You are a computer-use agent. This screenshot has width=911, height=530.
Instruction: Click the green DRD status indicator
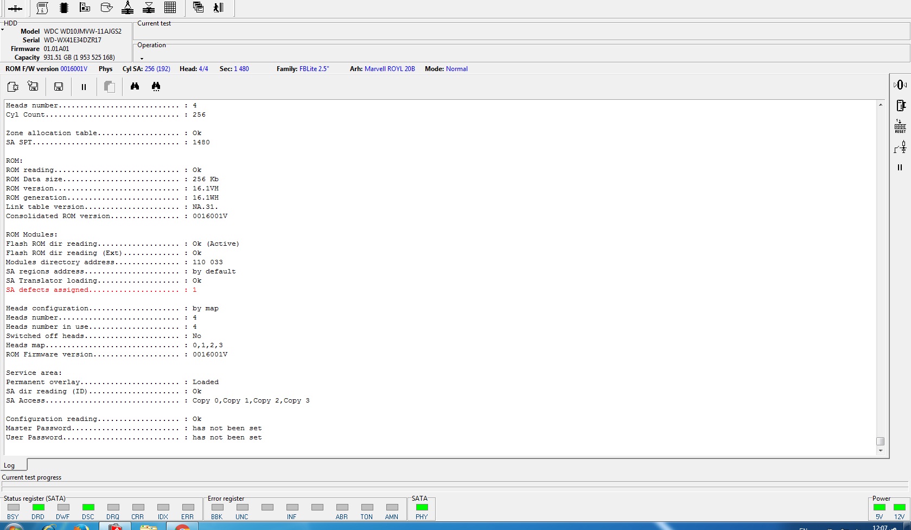(38, 507)
